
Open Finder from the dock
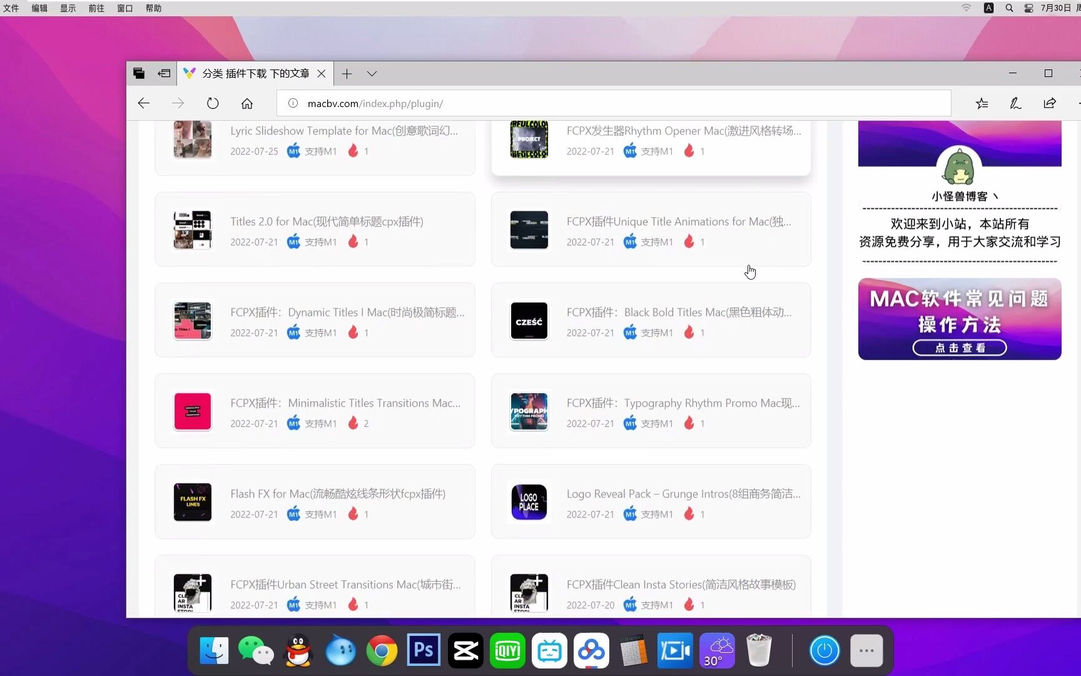214,651
